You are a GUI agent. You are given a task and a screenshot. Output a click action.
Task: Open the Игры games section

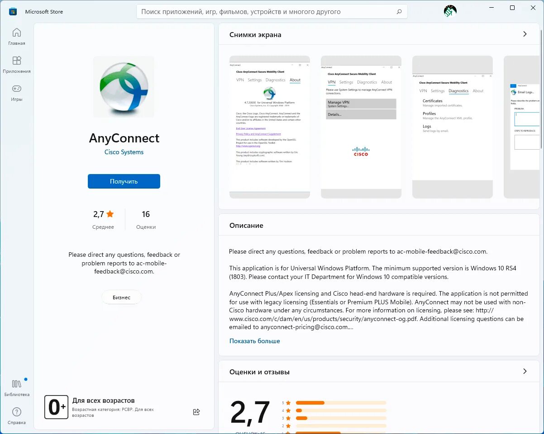pos(17,93)
